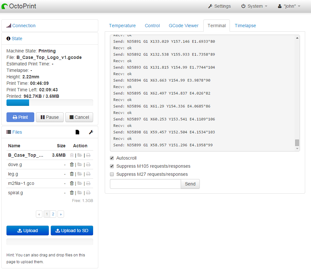This screenshot has width=311, height=270.
Task: Click the Upload to SD button
Action: (72, 231)
